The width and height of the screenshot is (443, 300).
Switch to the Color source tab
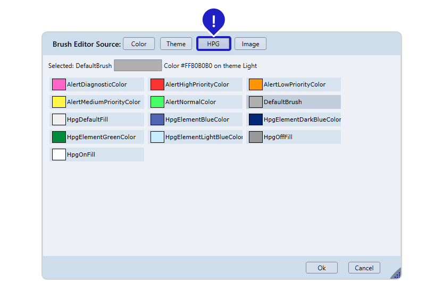(x=139, y=44)
